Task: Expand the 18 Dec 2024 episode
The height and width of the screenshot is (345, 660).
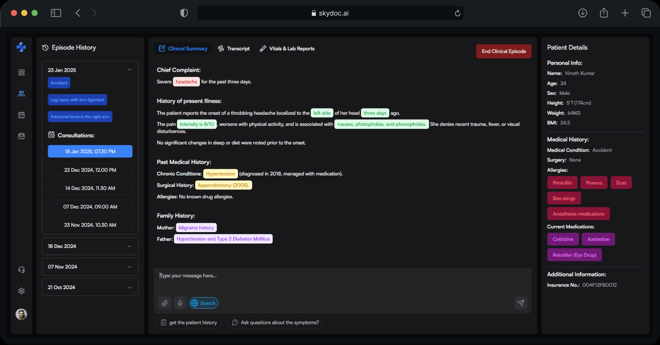Action: click(x=129, y=246)
